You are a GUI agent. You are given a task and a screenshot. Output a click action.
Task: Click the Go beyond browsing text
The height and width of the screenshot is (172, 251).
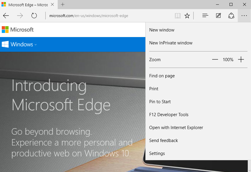(51, 132)
